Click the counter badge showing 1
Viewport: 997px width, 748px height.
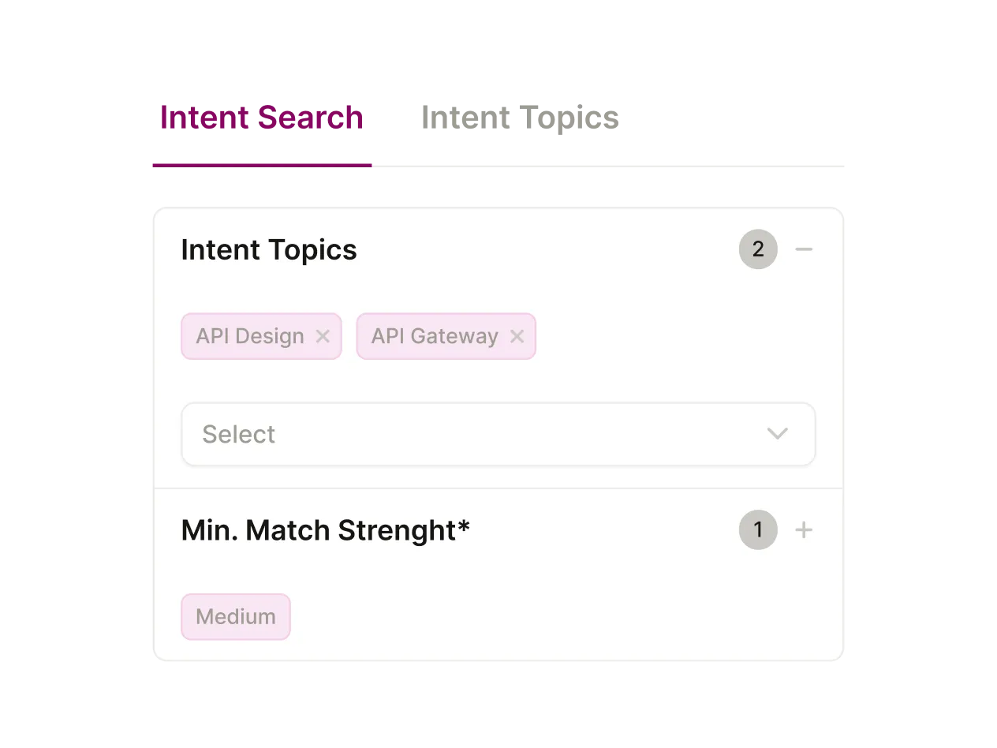pyautogui.click(x=758, y=529)
